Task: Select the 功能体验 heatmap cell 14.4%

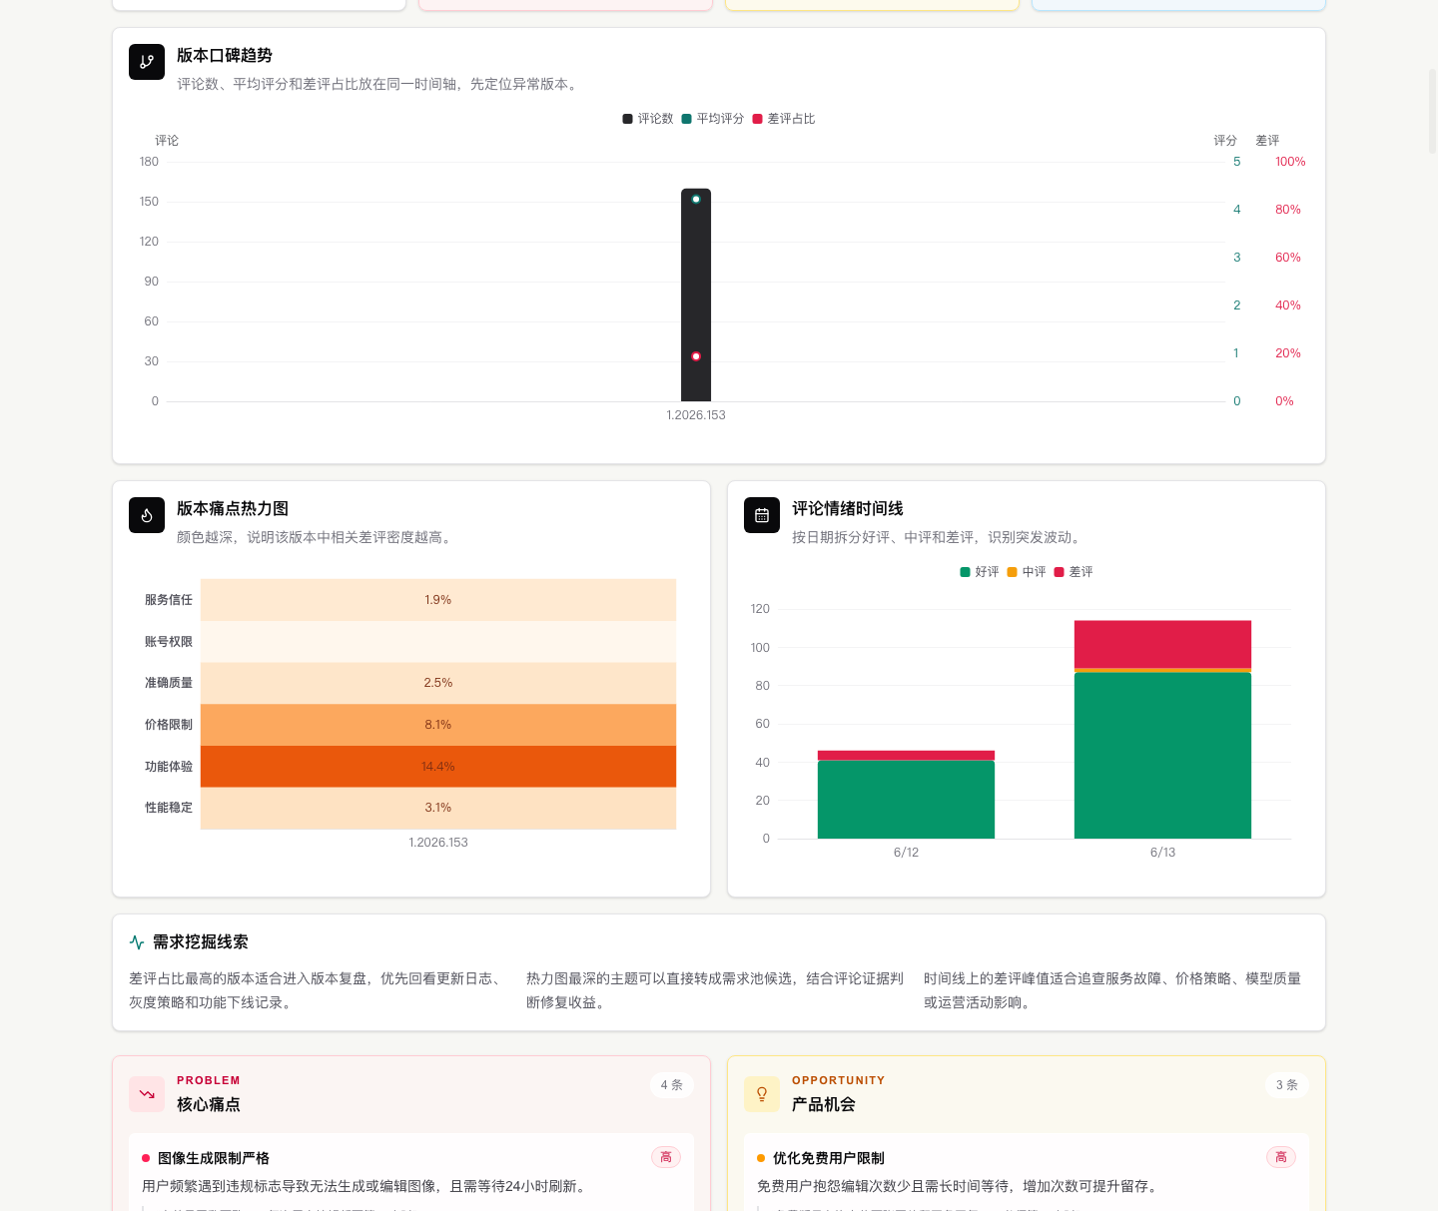Action: [x=438, y=767]
